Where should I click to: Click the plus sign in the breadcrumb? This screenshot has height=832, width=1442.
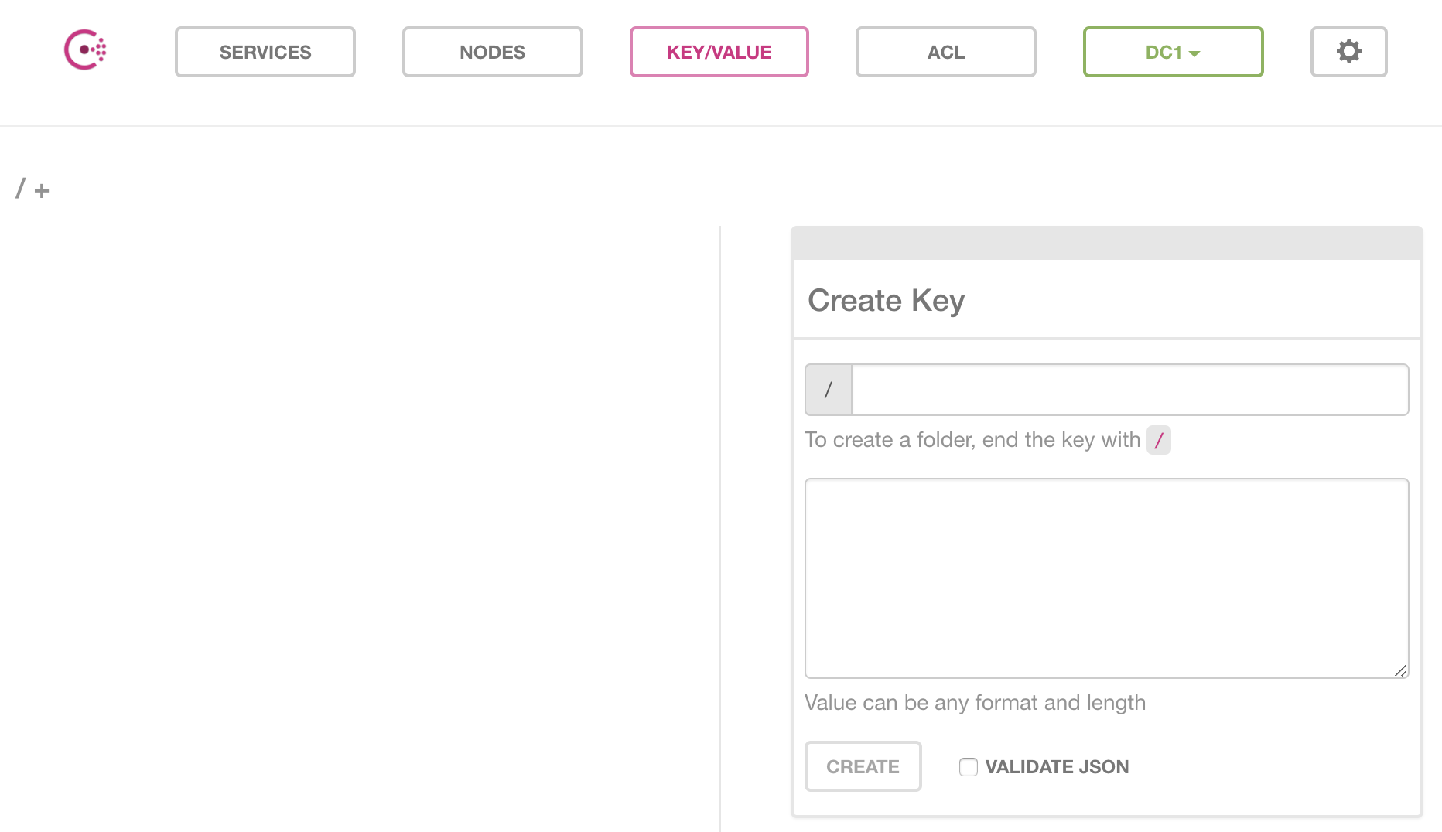tap(42, 190)
